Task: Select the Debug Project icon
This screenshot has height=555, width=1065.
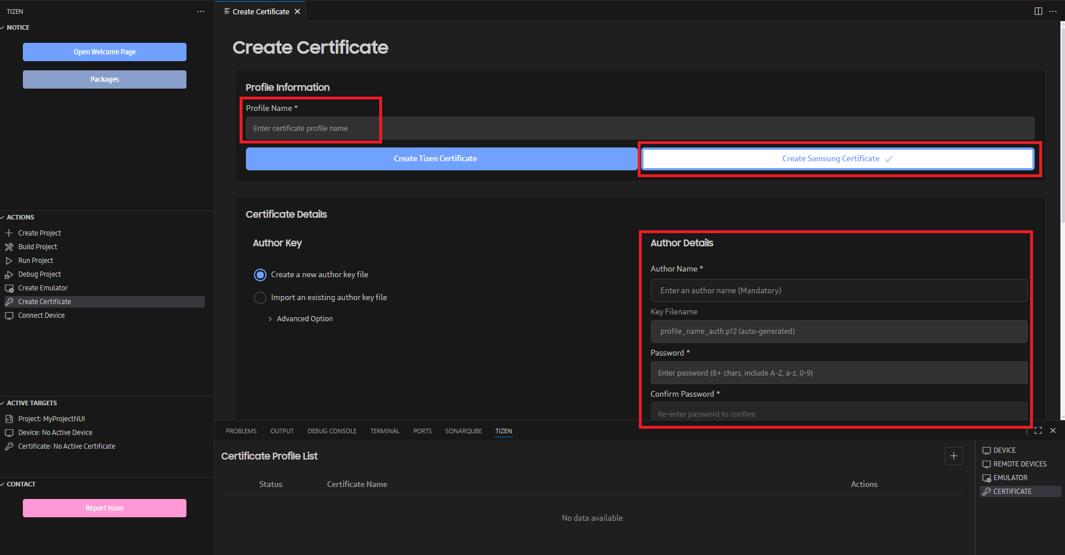Action: coord(9,274)
